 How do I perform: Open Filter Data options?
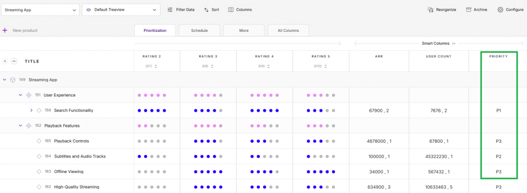(181, 10)
